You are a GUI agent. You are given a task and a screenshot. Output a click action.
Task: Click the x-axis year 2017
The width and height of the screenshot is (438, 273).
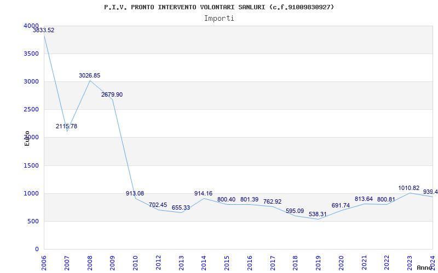tap(273, 263)
